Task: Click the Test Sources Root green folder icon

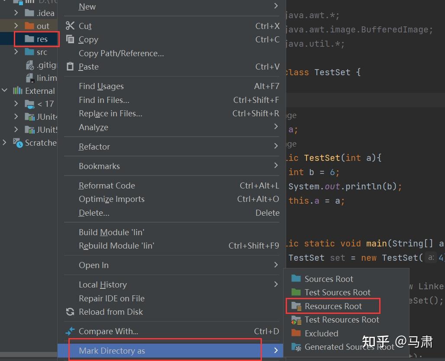Action: pyautogui.click(x=296, y=292)
